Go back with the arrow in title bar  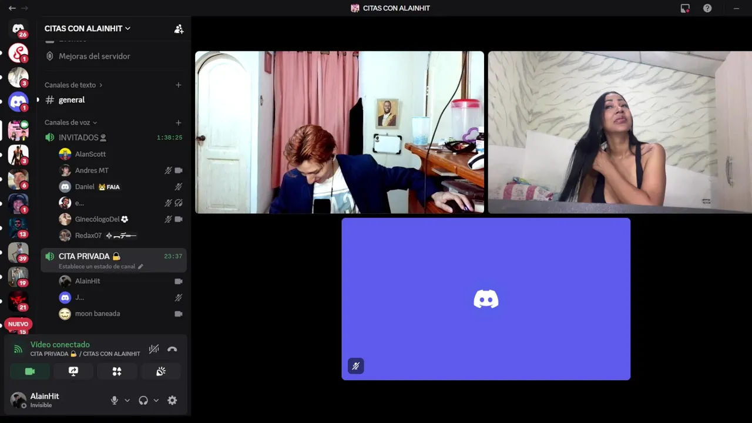point(12,8)
